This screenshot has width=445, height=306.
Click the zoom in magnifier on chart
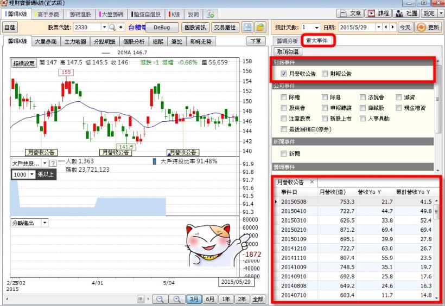[x=176, y=299]
